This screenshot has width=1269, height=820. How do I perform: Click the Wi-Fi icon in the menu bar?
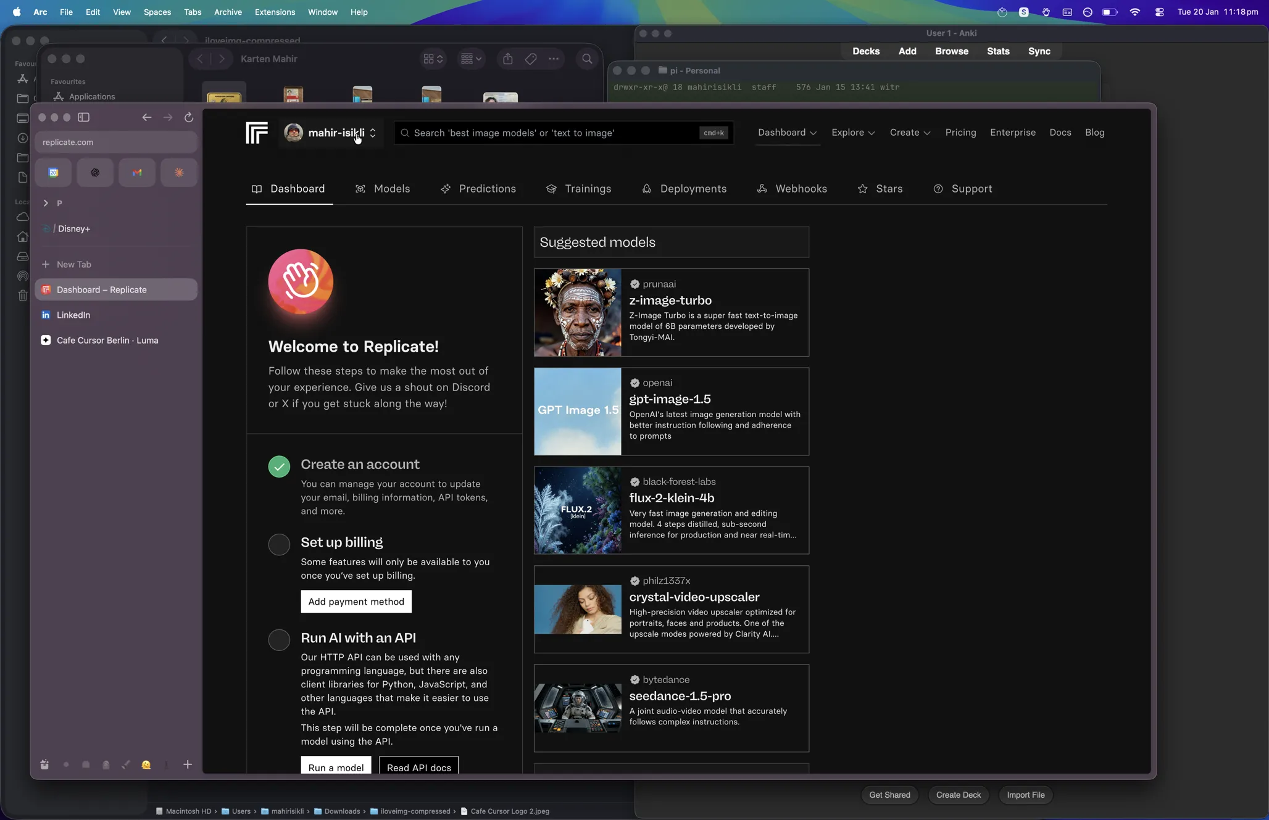1134,12
